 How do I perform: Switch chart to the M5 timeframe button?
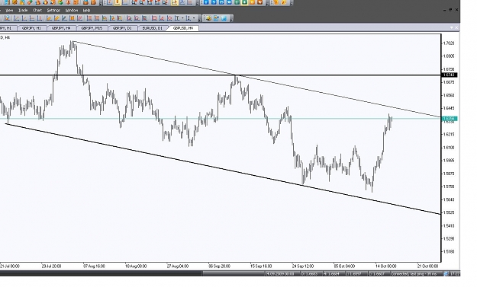214,2
